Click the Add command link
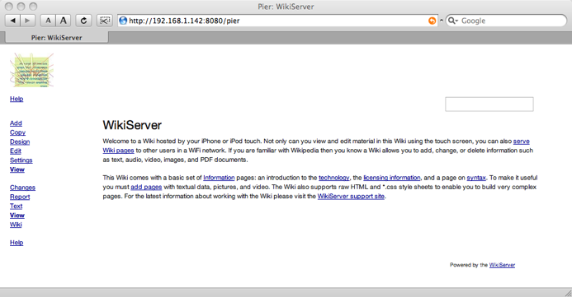The image size is (572, 297). click(16, 123)
